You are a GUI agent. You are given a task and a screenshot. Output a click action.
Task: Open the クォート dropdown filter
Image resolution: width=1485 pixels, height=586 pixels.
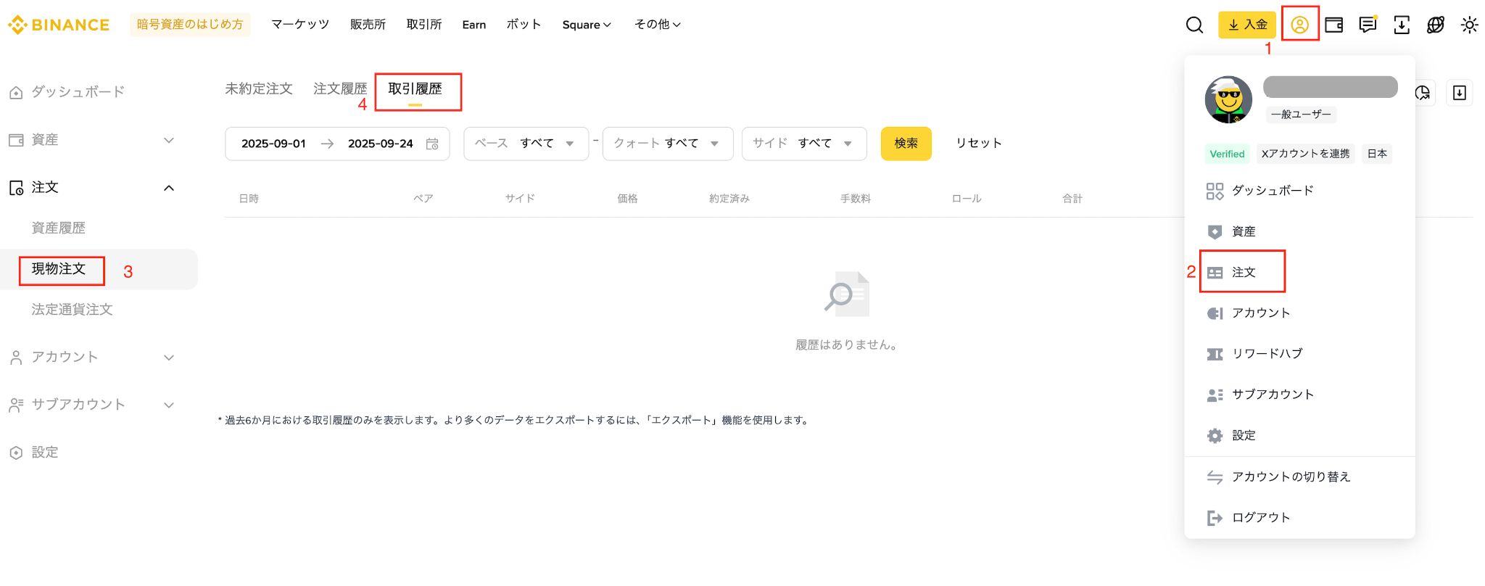pyautogui.click(x=668, y=144)
